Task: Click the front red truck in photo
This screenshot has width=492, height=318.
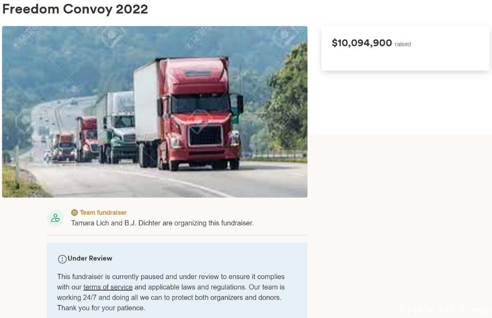Action: (x=188, y=113)
